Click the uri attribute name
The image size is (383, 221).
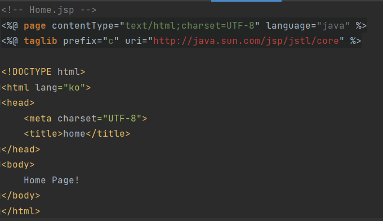pos(133,40)
